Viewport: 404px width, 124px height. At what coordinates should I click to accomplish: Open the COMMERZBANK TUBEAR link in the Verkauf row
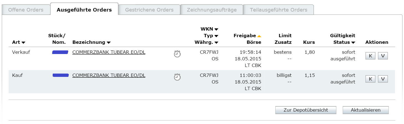[109, 52]
